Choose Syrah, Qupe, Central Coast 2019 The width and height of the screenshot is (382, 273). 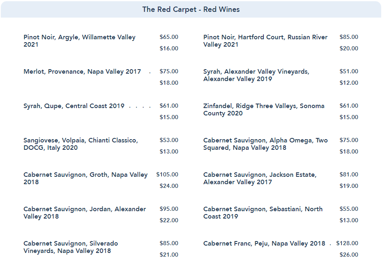pos(74,106)
